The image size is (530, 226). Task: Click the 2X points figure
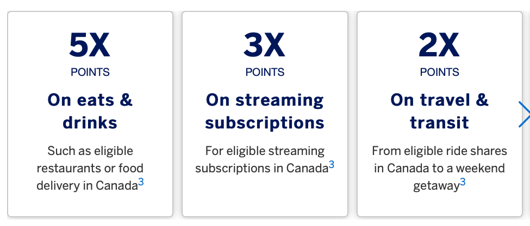[439, 46]
